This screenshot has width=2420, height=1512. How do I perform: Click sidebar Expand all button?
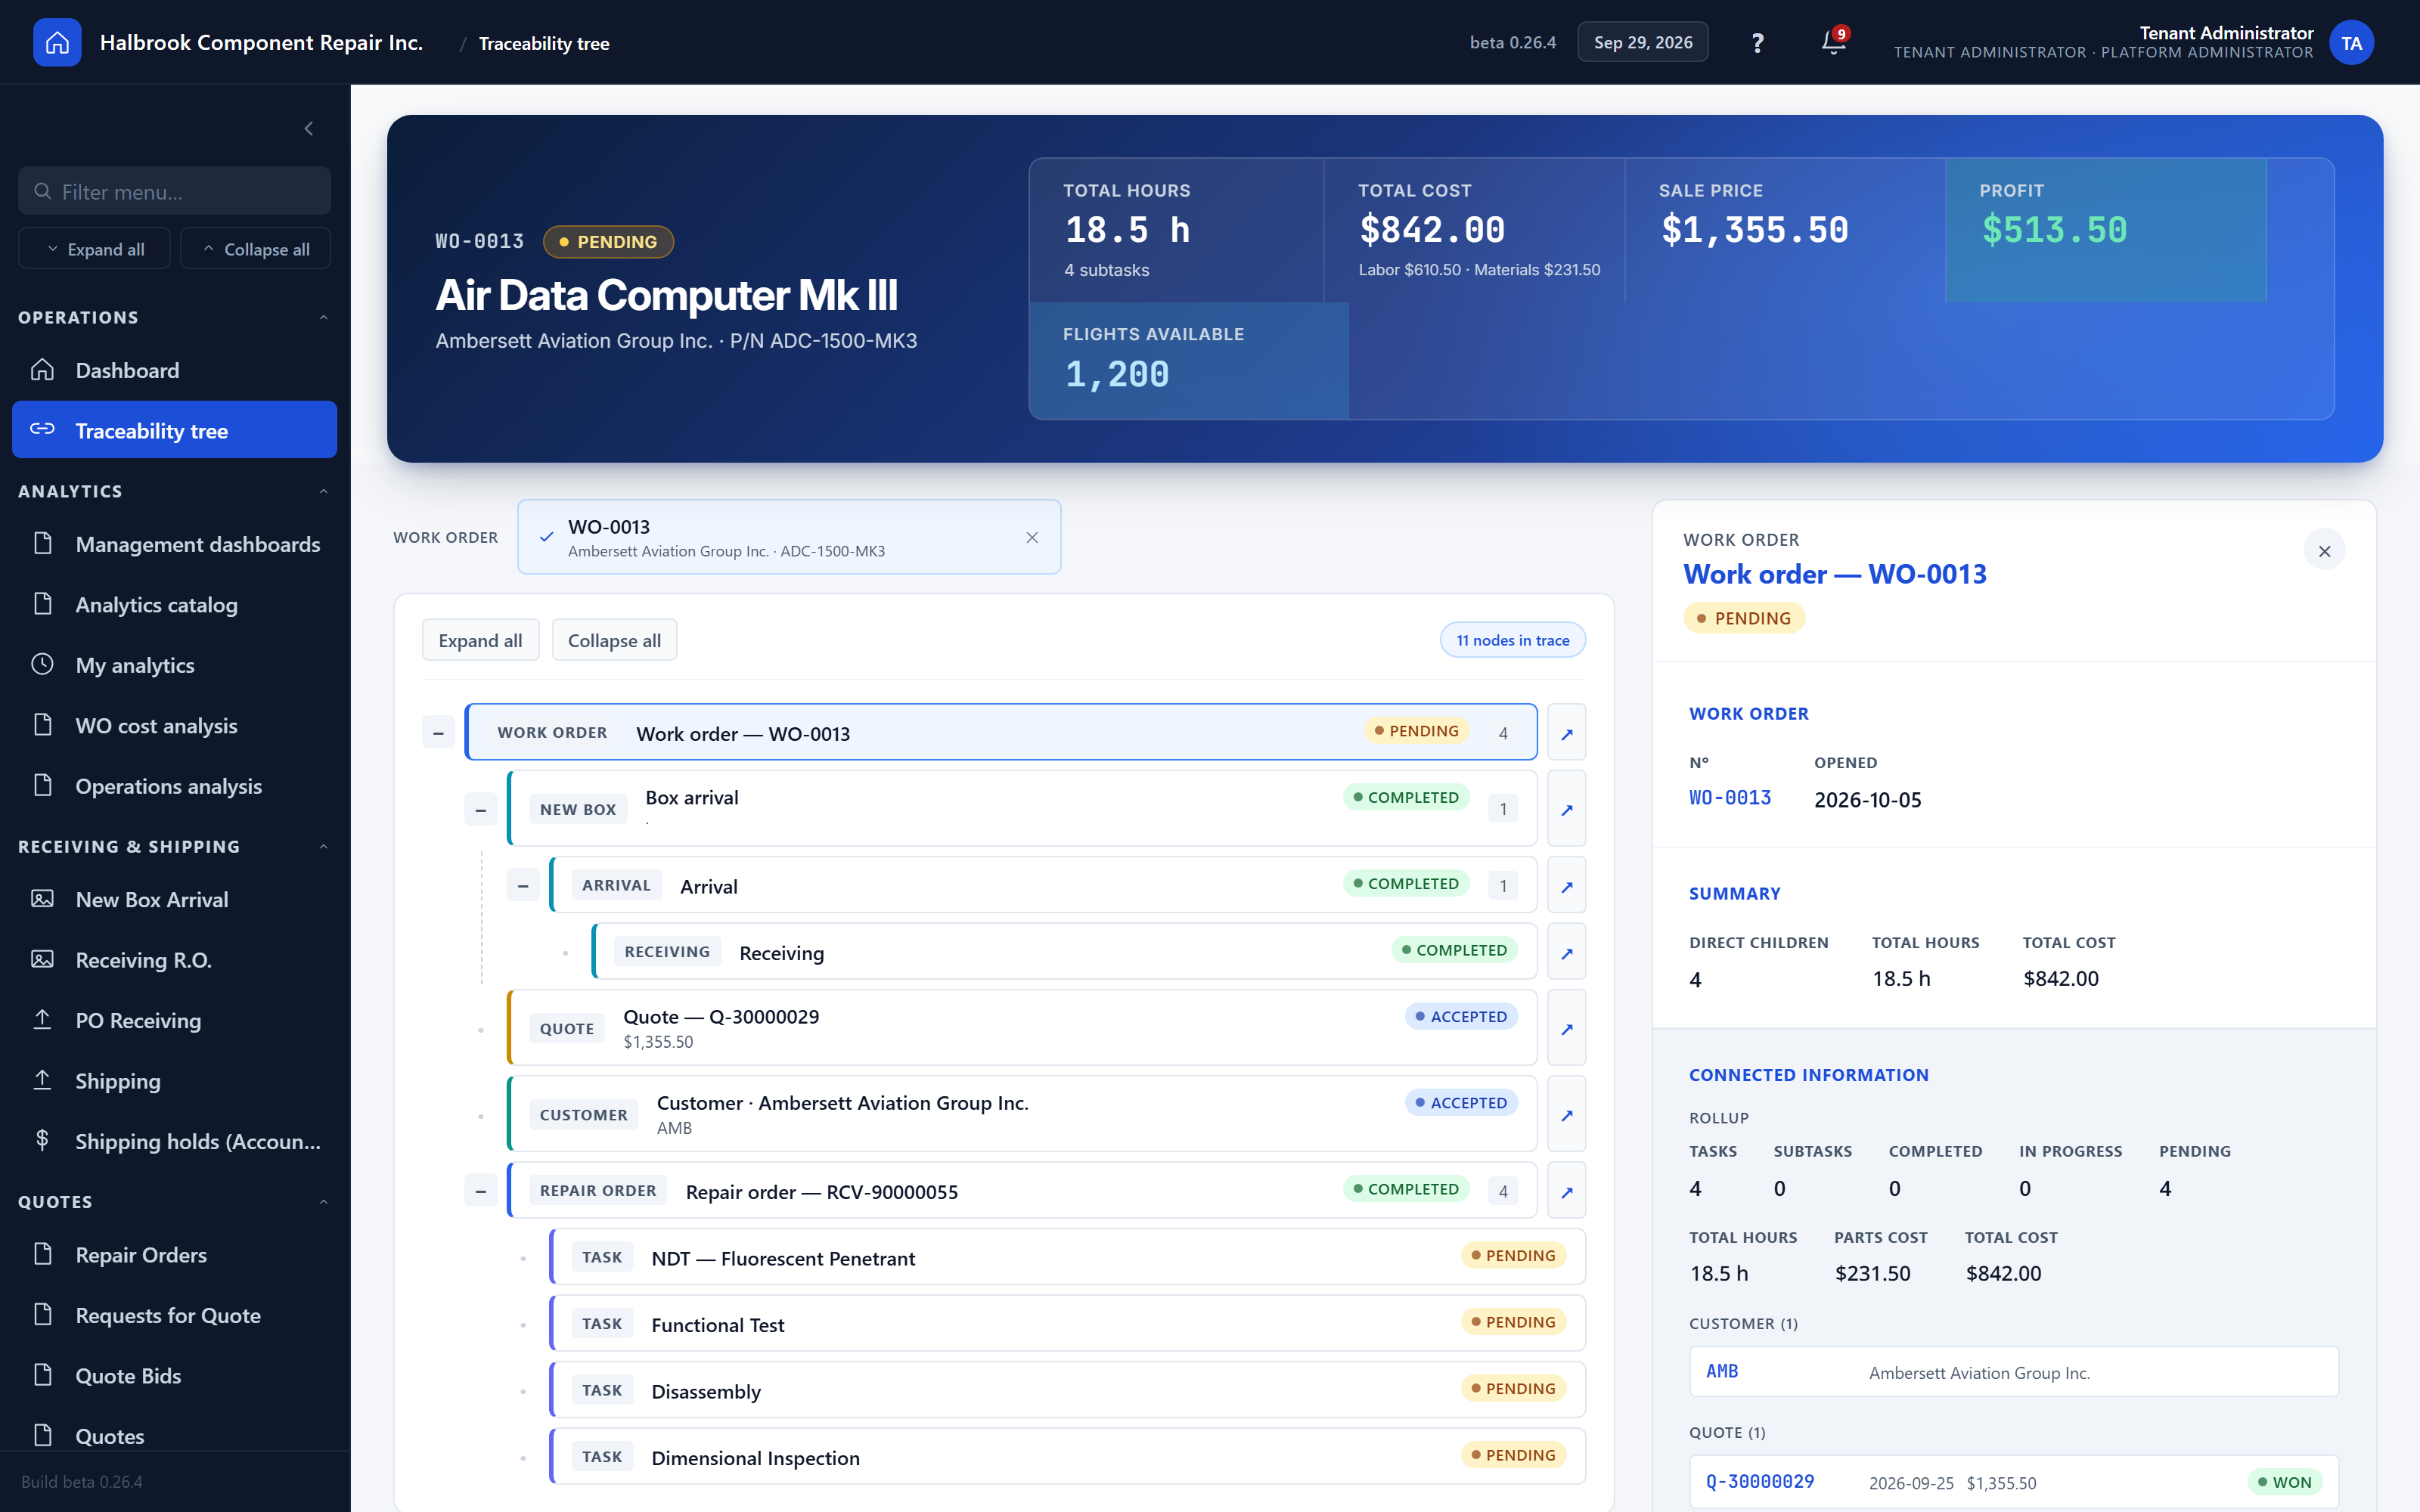point(94,249)
